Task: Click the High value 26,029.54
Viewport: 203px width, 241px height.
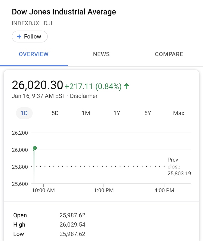Action: 72,225
